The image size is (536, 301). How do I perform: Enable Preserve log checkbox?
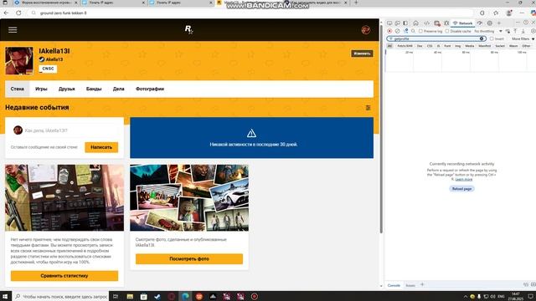point(420,31)
